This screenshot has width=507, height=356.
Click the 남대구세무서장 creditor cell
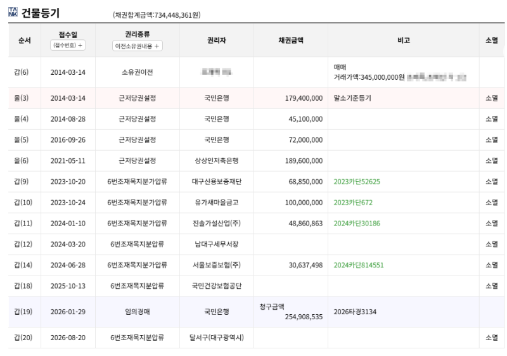(x=217, y=245)
